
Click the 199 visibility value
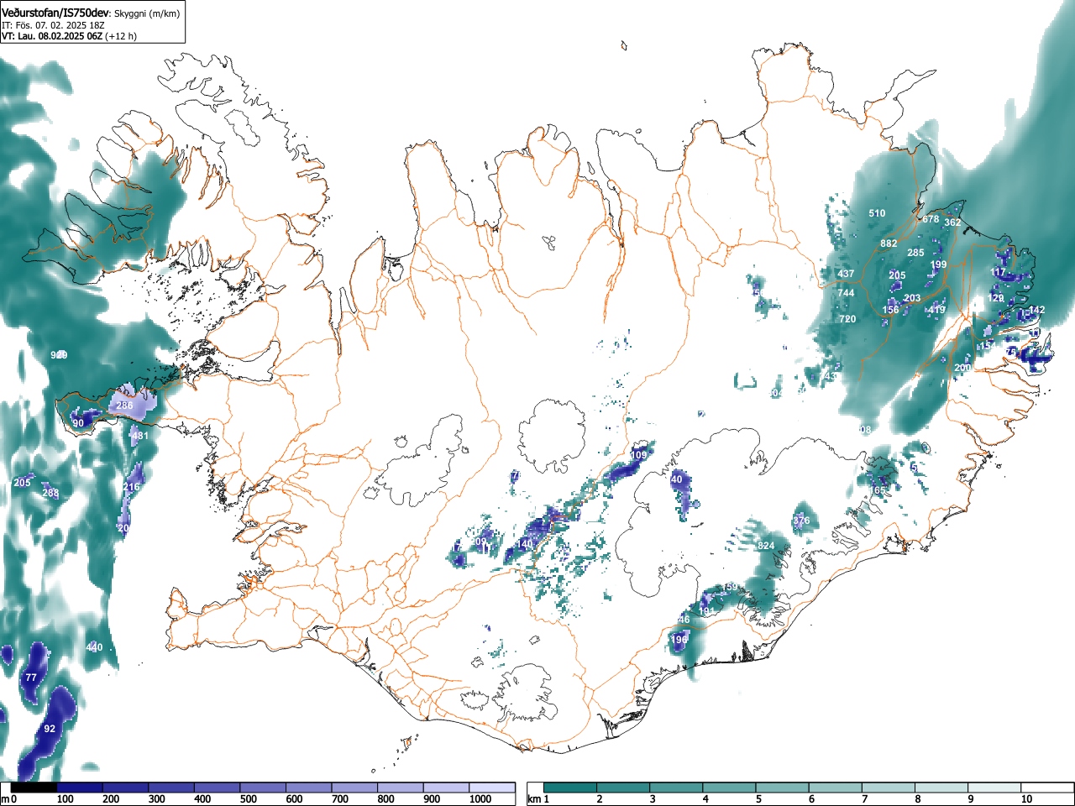(938, 264)
